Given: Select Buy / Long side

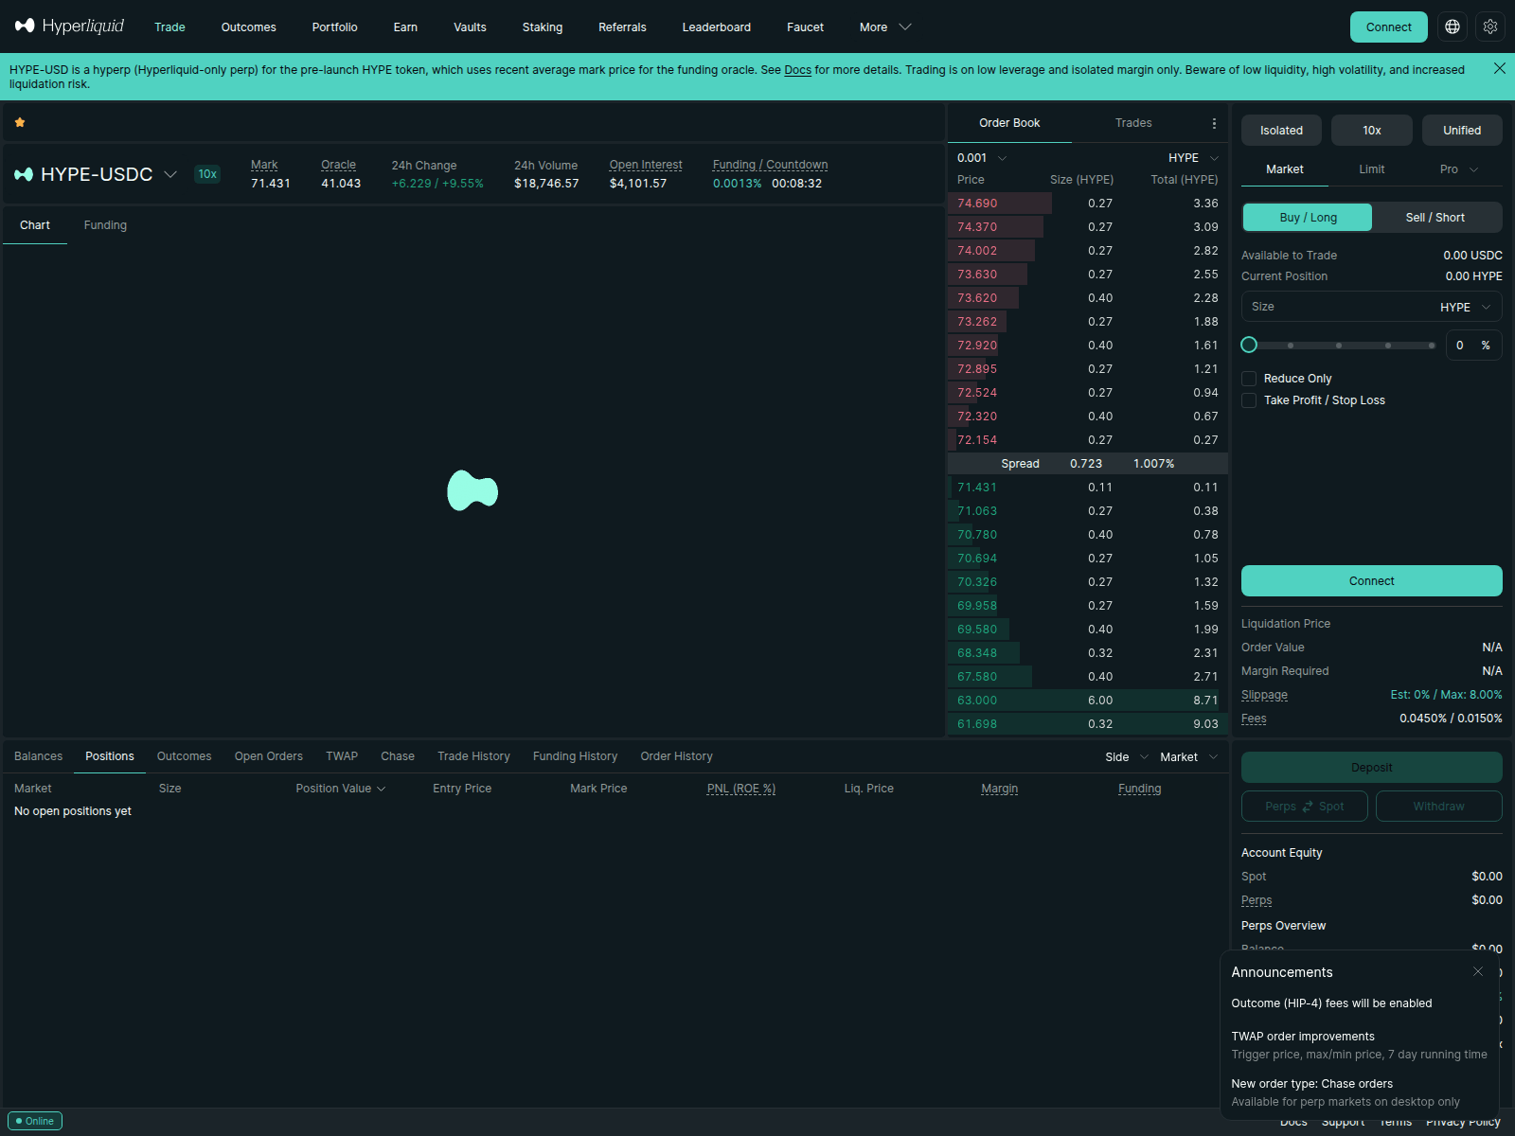Looking at the screenshot, I should [x=1308, y=218].
